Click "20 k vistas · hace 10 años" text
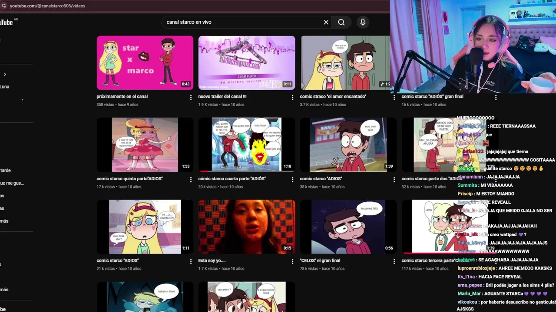This screenshot has width=556, height=312. pyautogui.click(x=221, y=187)
